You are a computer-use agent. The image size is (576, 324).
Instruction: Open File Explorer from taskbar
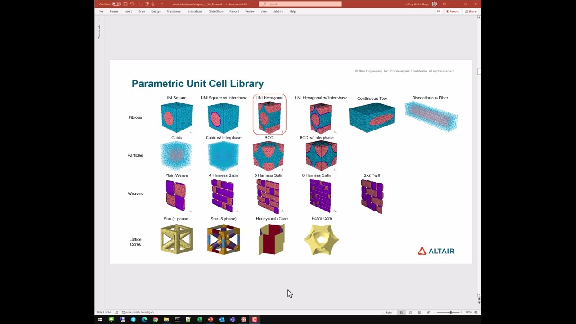pos(166,319)
